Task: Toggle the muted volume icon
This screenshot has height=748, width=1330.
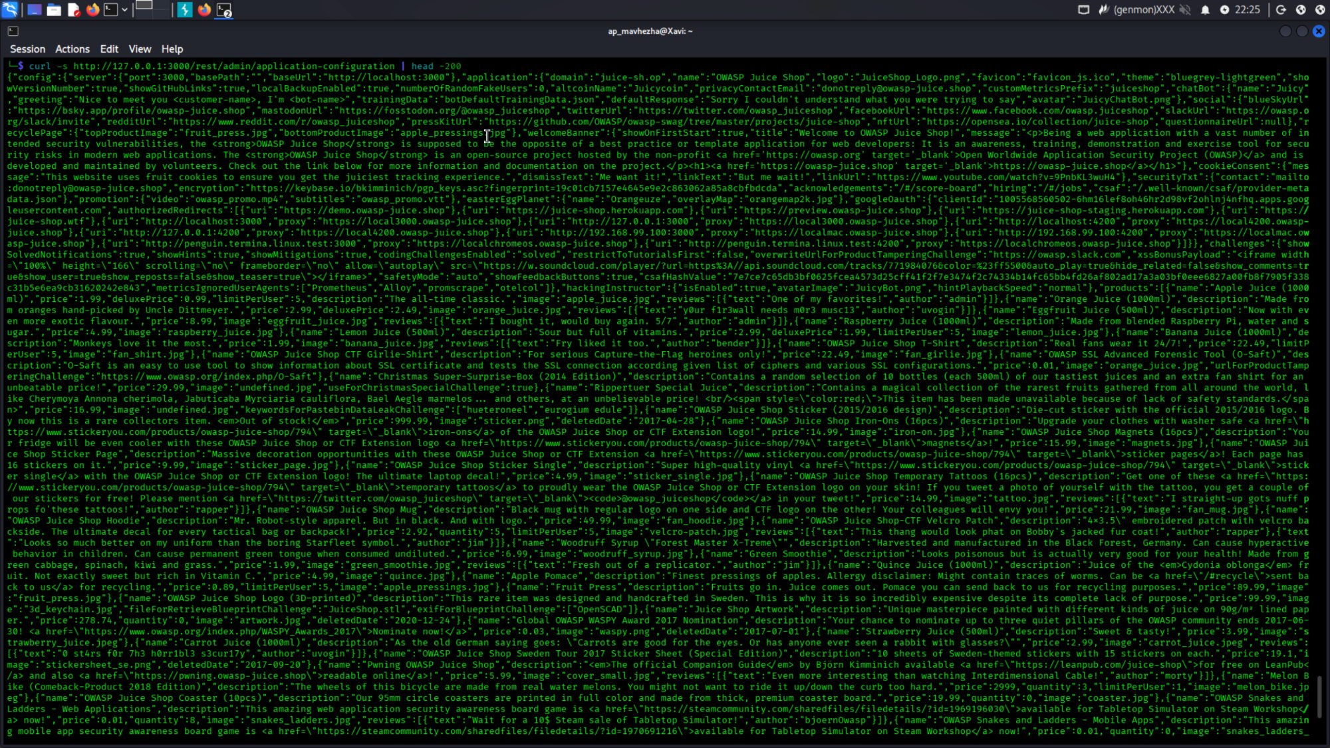Action: pyautogui.click(x=1185, y=10)
